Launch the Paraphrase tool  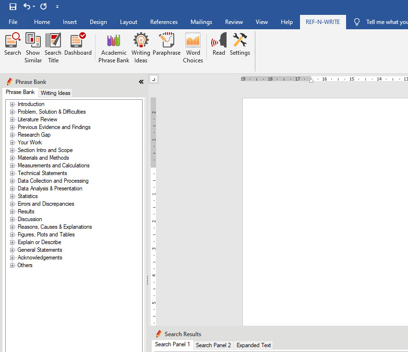[167, 44]
